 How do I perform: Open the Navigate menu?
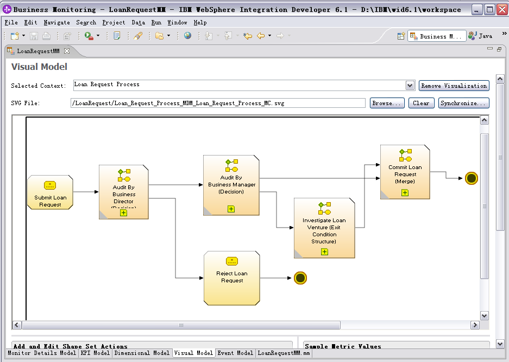[x=57, y=22]
